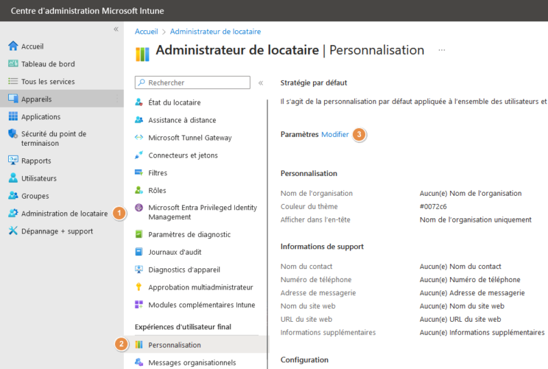Collapse the main left navigation sidebar
Image resolution: width=548 pixels, height=369 pixels.
(x=116, y=29)
